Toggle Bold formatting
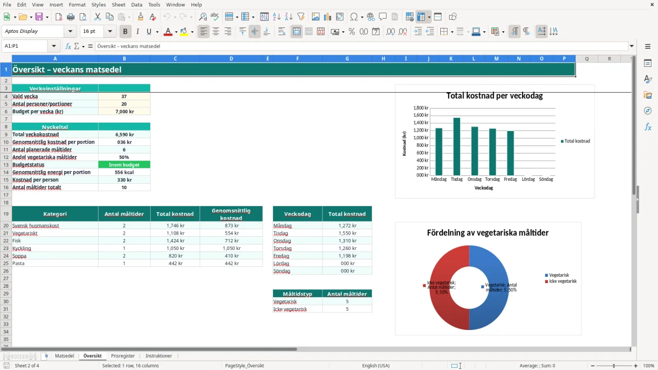658x370 pixels. 126,32
